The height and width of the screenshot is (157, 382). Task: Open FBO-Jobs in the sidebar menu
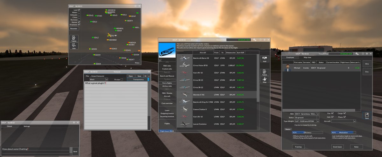[x=167, y=66]
